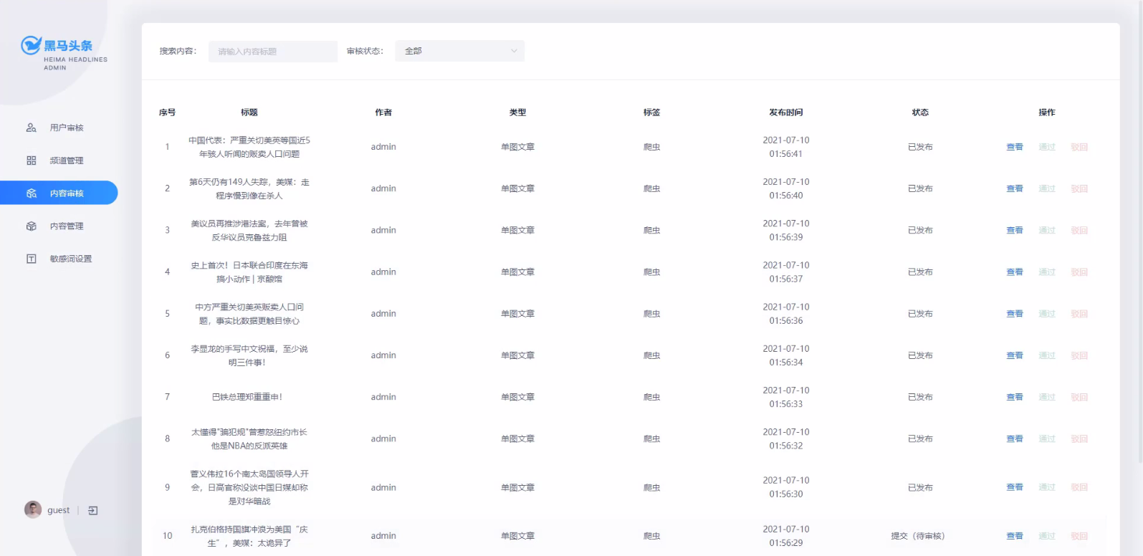This screenshot has height=556, width=1143.
Task: Click 查看 for row 10
Action: (x=1015, y=536)
